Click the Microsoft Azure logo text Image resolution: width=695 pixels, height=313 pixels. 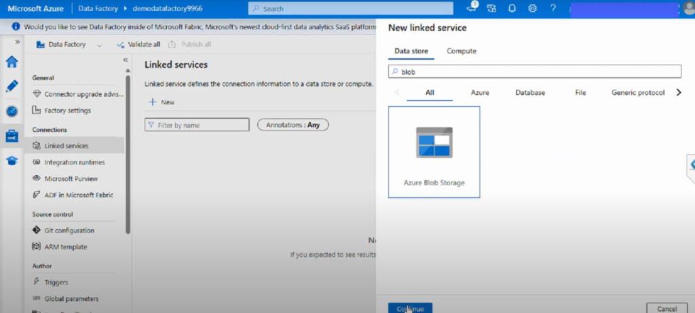pyautogui.click(x=35, y=8)
